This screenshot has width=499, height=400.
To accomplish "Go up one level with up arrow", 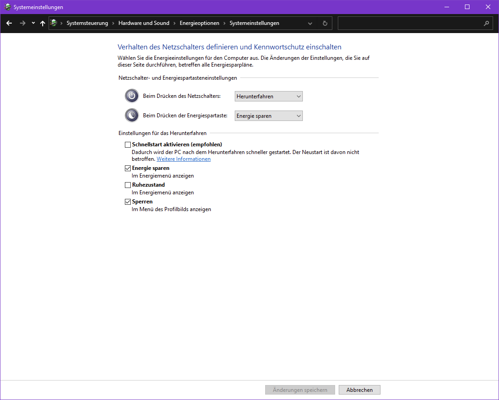I will point(43,23).
